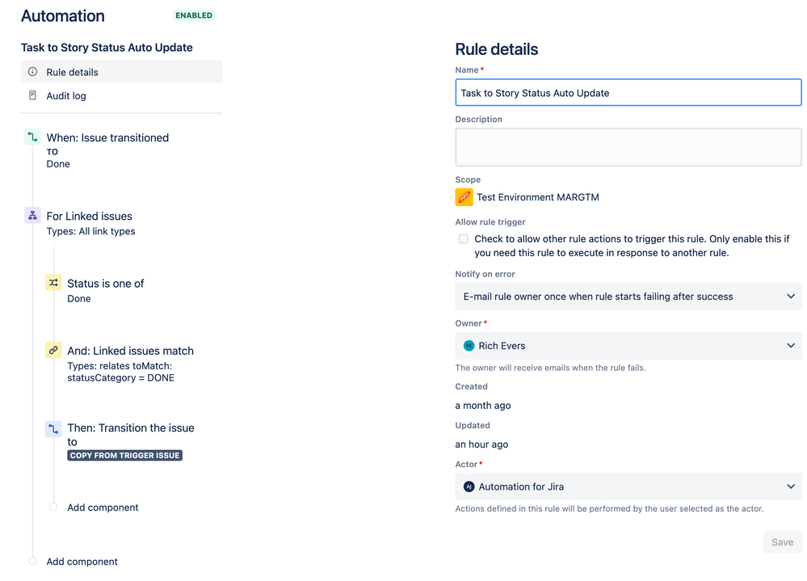Select the For Linked issues branch icon
807x581 pixels.
pos(32,216)
